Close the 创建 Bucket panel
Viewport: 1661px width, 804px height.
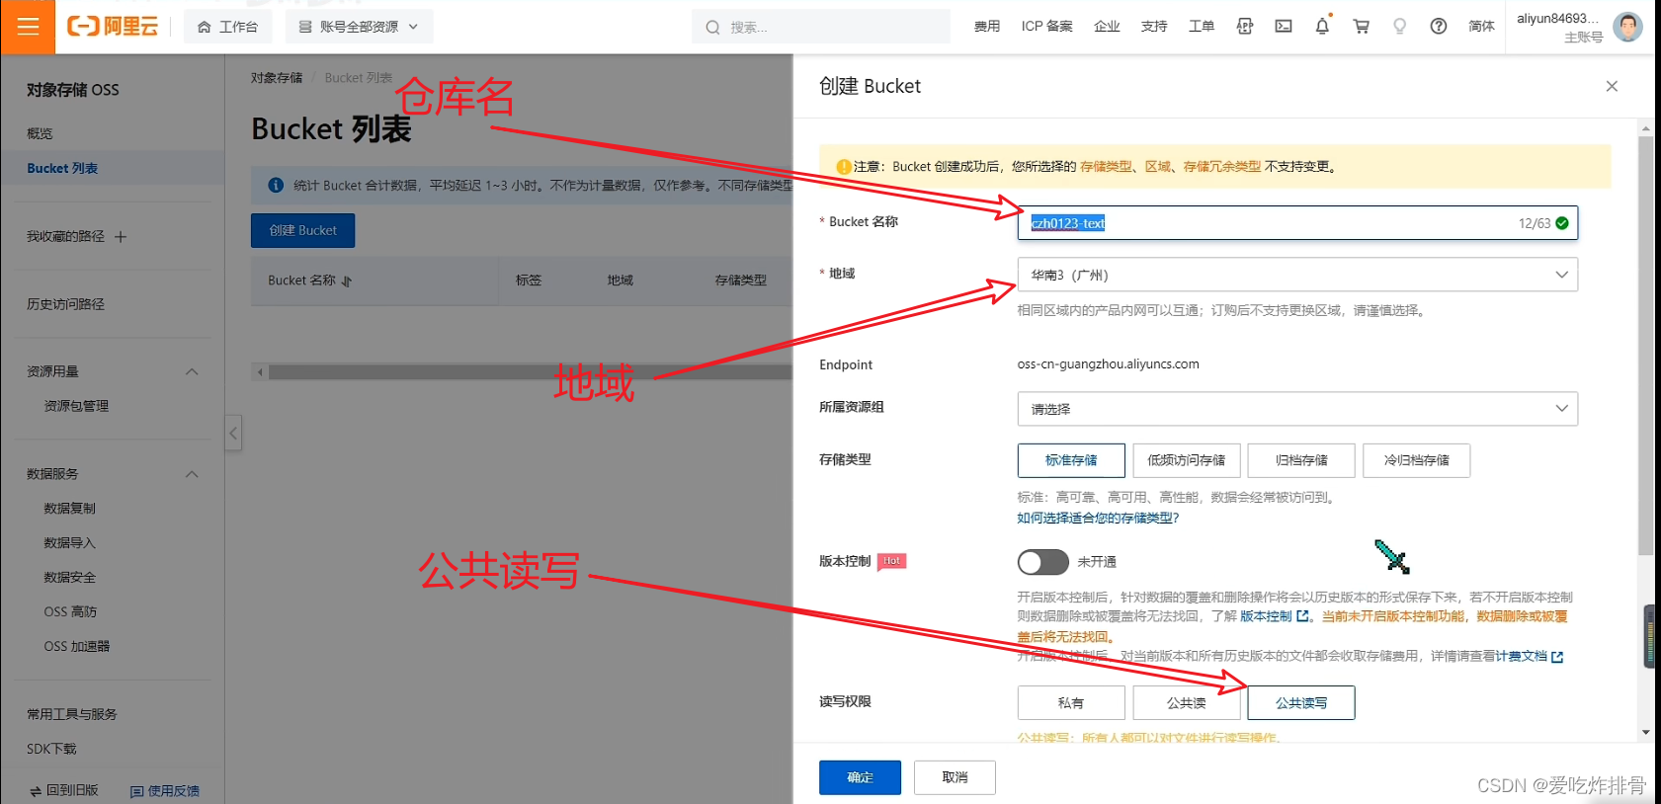point(1612,86)
